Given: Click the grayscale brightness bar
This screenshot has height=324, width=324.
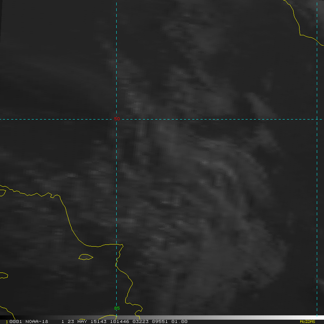Looking at the screenshot, I should 162,318.
